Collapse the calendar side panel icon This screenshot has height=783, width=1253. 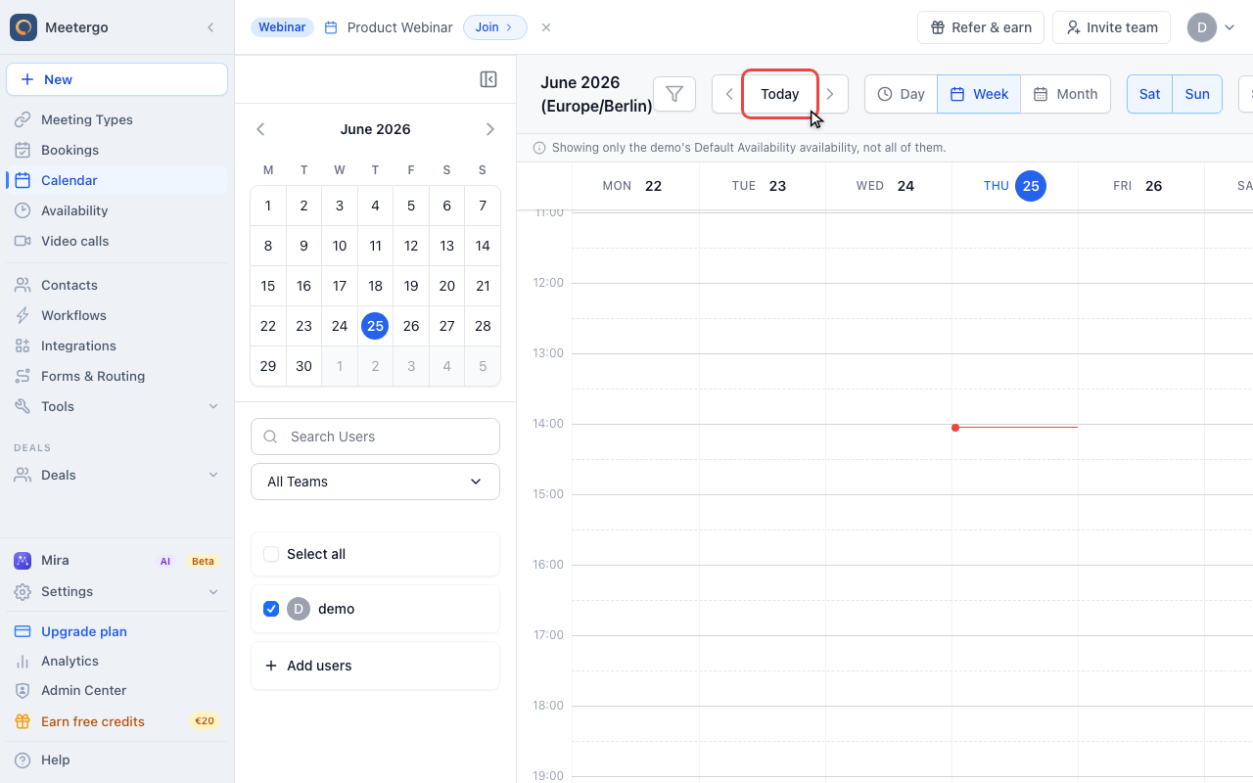pos(488,79)
